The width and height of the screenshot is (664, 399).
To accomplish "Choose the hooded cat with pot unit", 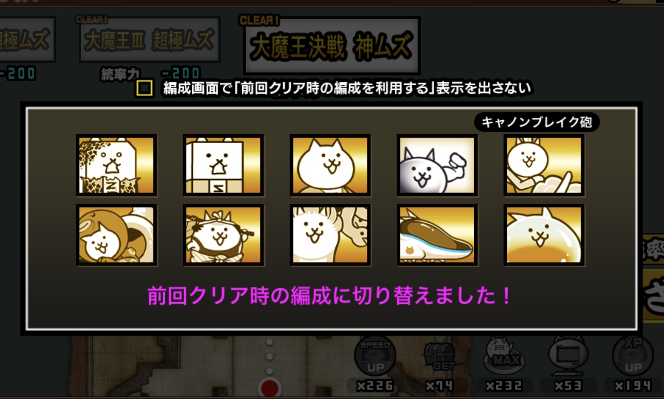I will point(116,235).
